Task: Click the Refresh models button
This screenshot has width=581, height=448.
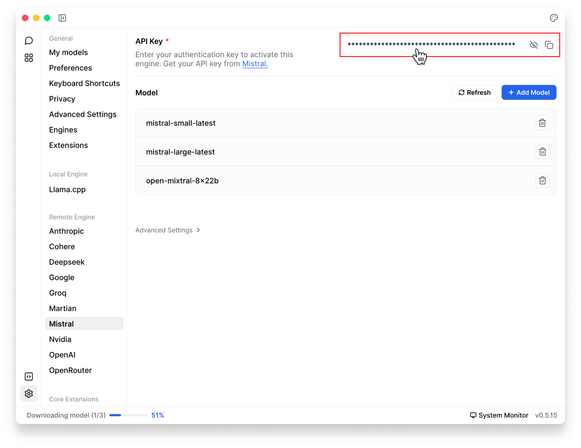Action: (474, 92)
